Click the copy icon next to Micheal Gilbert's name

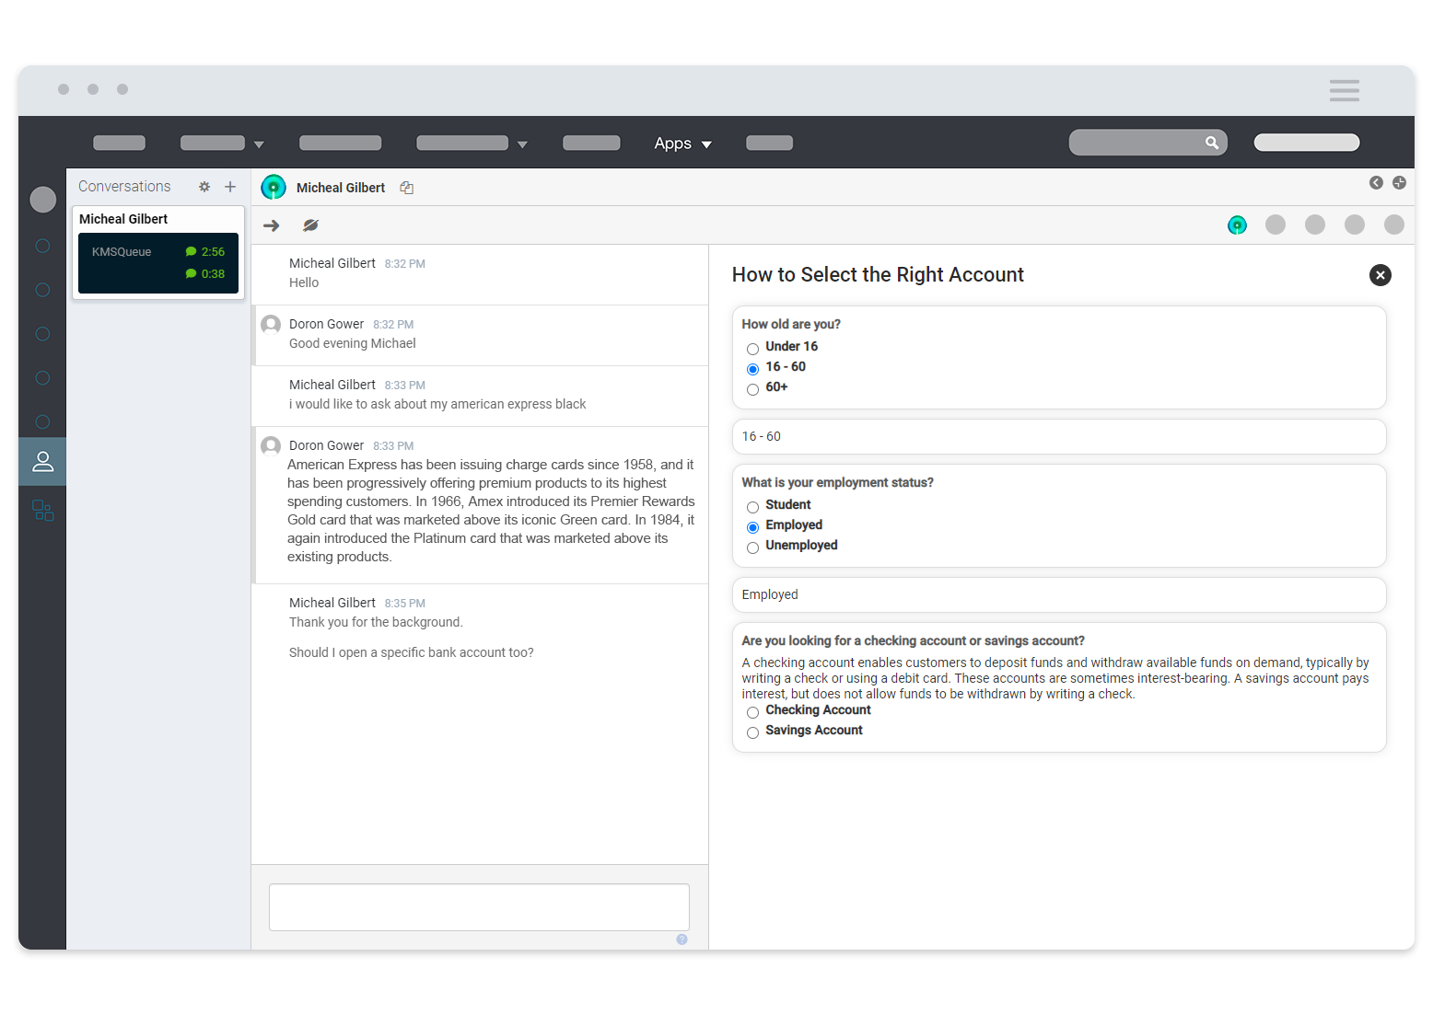click(x=406, y=187)
